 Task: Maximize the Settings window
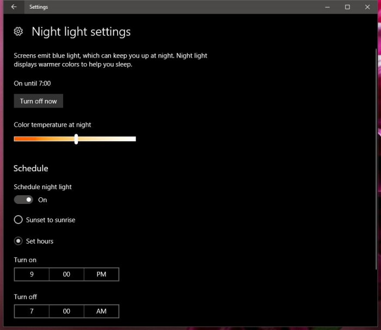click(347, 7)
